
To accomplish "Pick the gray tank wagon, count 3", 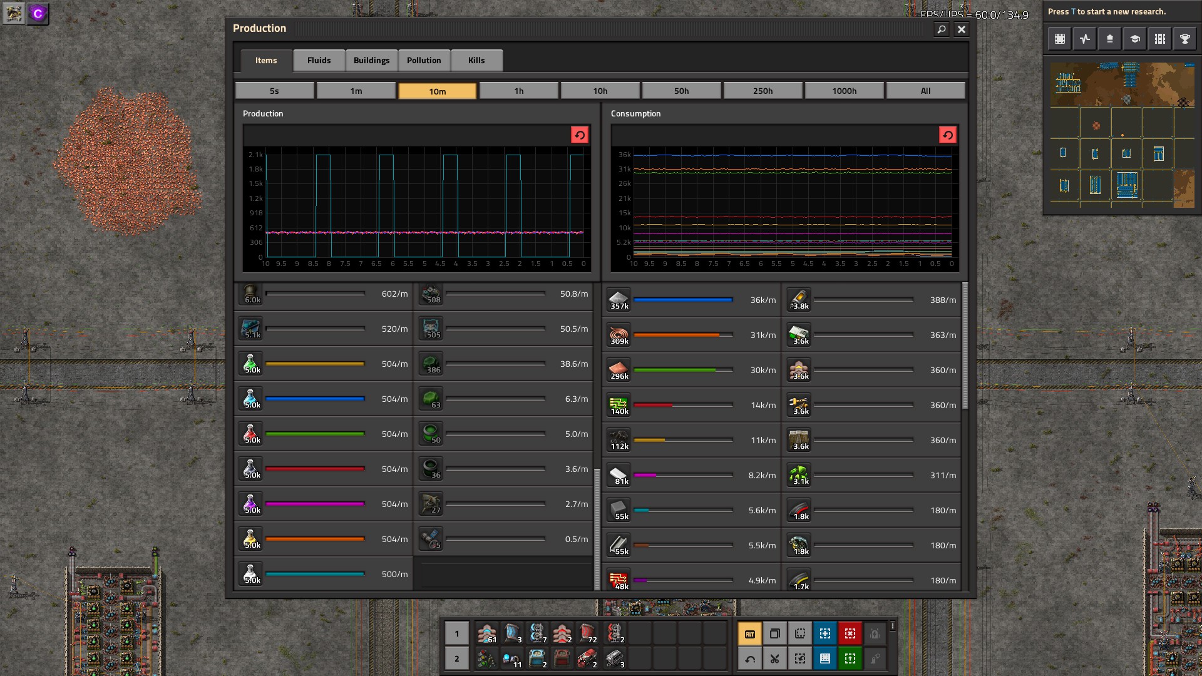I will pos(614,658).
